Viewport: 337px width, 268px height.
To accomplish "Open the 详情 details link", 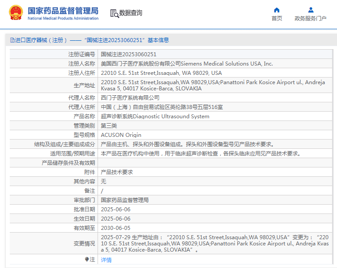I will [106, 260].
